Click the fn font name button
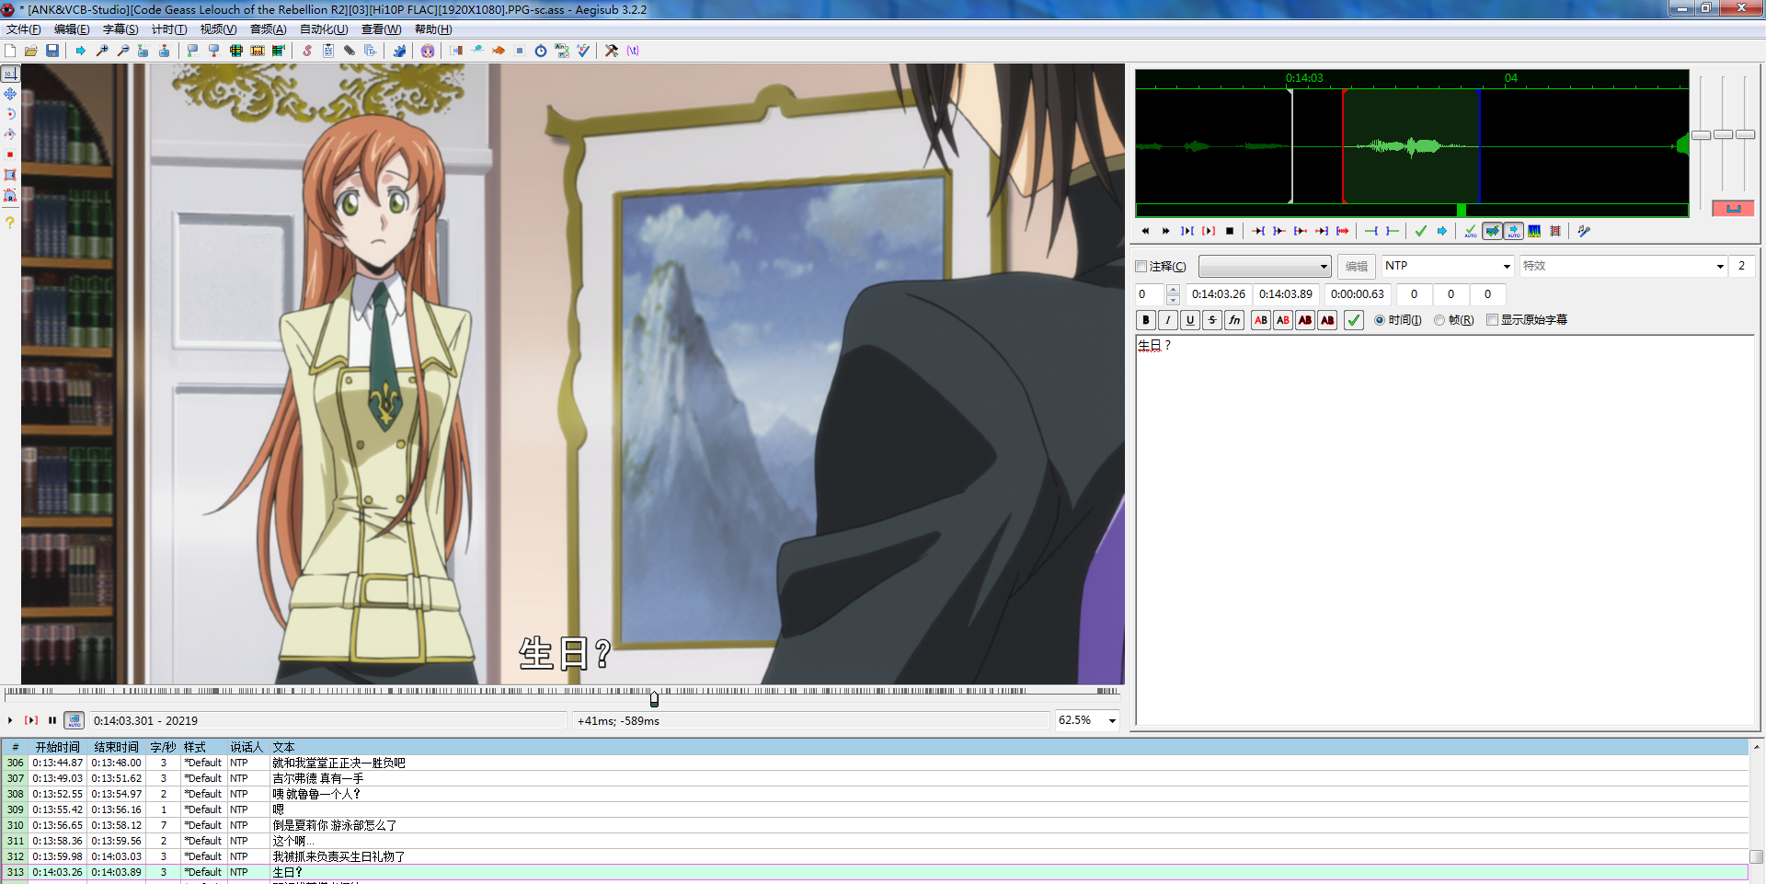 pyautogui.click(x=1234, y=320)
